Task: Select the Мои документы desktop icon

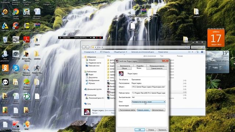Action: point(5,56)
